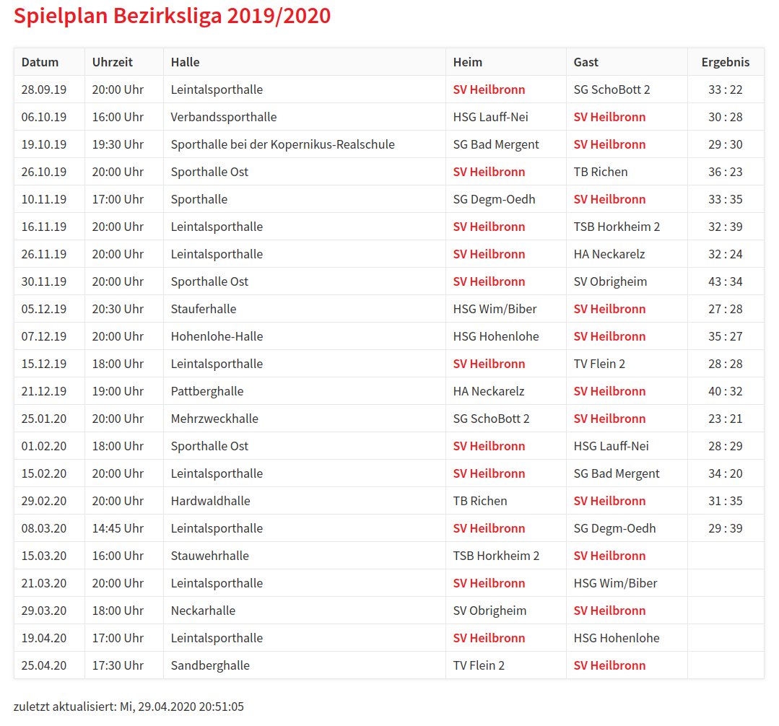Click TV Flein 2 in the 15.12.19 row
Screen dimensions: 779x726
tap(599, 364)
